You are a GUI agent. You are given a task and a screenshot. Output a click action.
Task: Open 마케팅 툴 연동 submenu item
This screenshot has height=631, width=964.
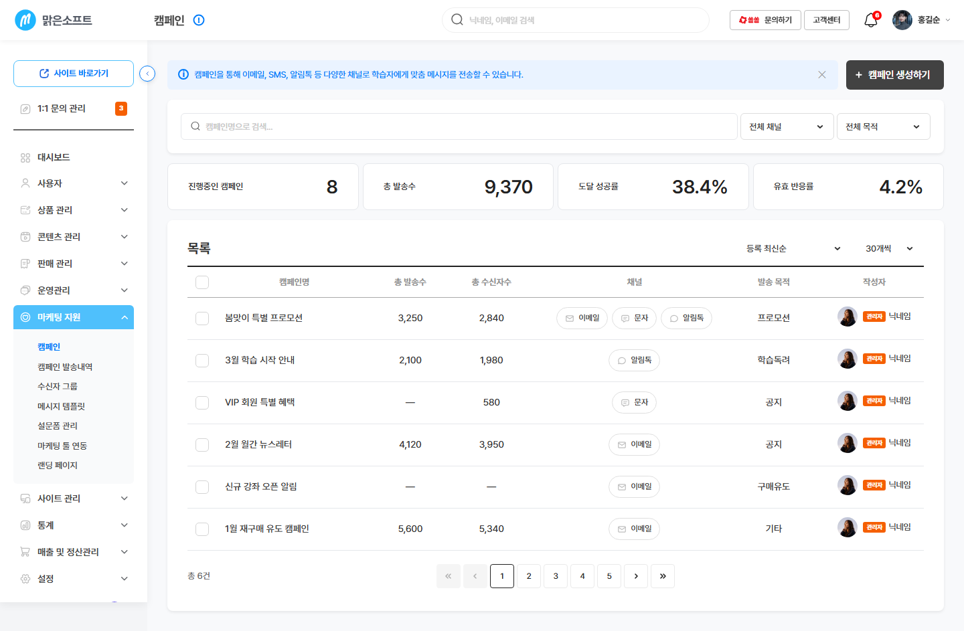(62, 446)
